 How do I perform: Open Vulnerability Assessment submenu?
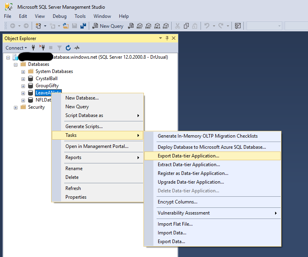[x=212, y=213]
